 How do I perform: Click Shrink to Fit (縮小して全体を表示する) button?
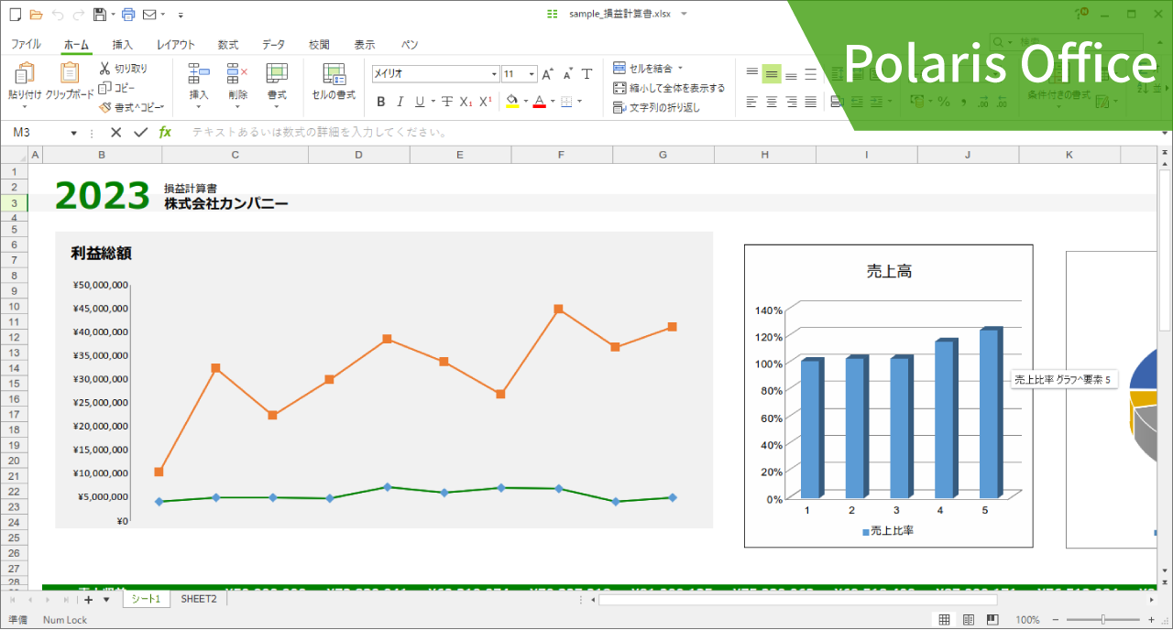click(x=668, y=88)
